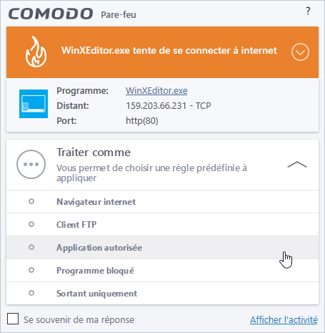Click the orange alert banner text
Image resolution: width=325 pixels, height=333 pixels.
point(169,51)
